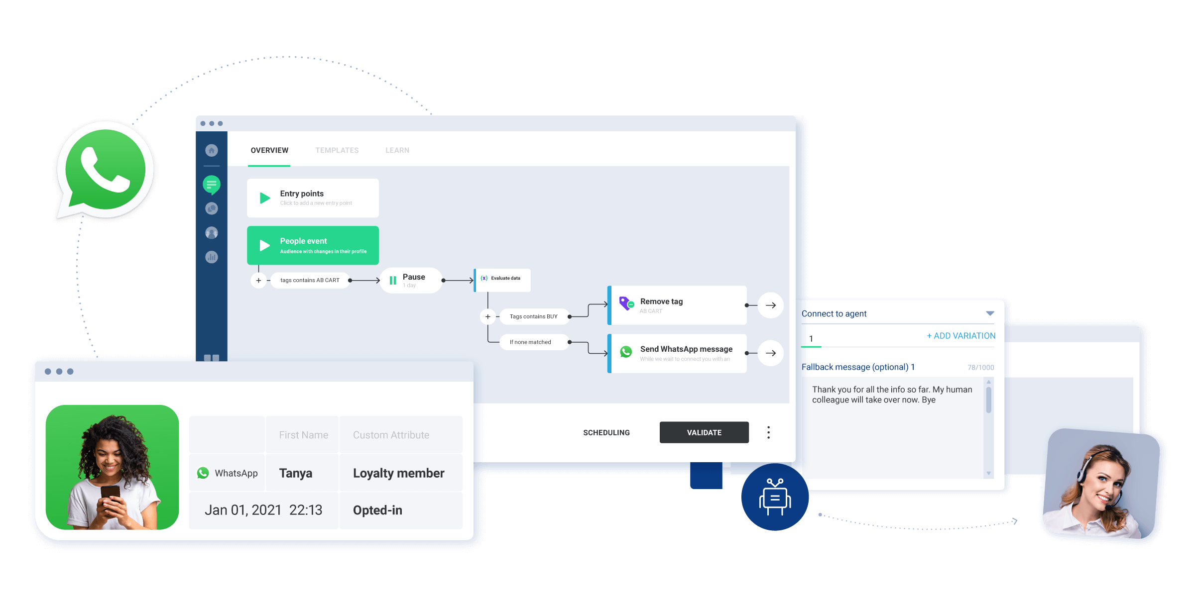Click the blue chatbot robot icon

click(x=775, y=497)
